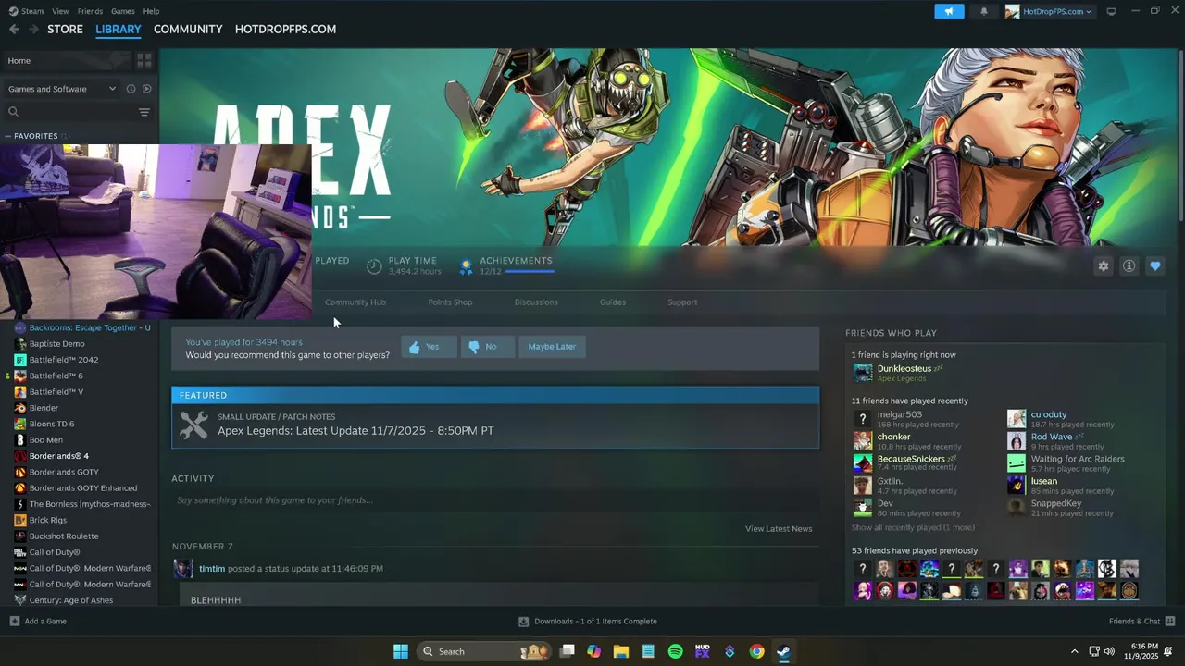Image resolution: width=1185 pixels, height=666 pixels.
Task: Open Windows Start menu
Action: coord(401,651)
